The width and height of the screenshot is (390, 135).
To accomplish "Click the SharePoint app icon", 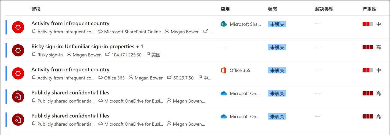I will point(224,24).
